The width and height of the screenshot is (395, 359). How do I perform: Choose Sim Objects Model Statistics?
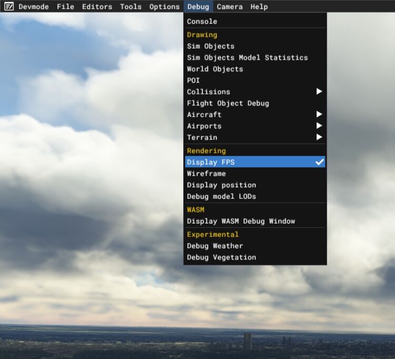(247, 57)
